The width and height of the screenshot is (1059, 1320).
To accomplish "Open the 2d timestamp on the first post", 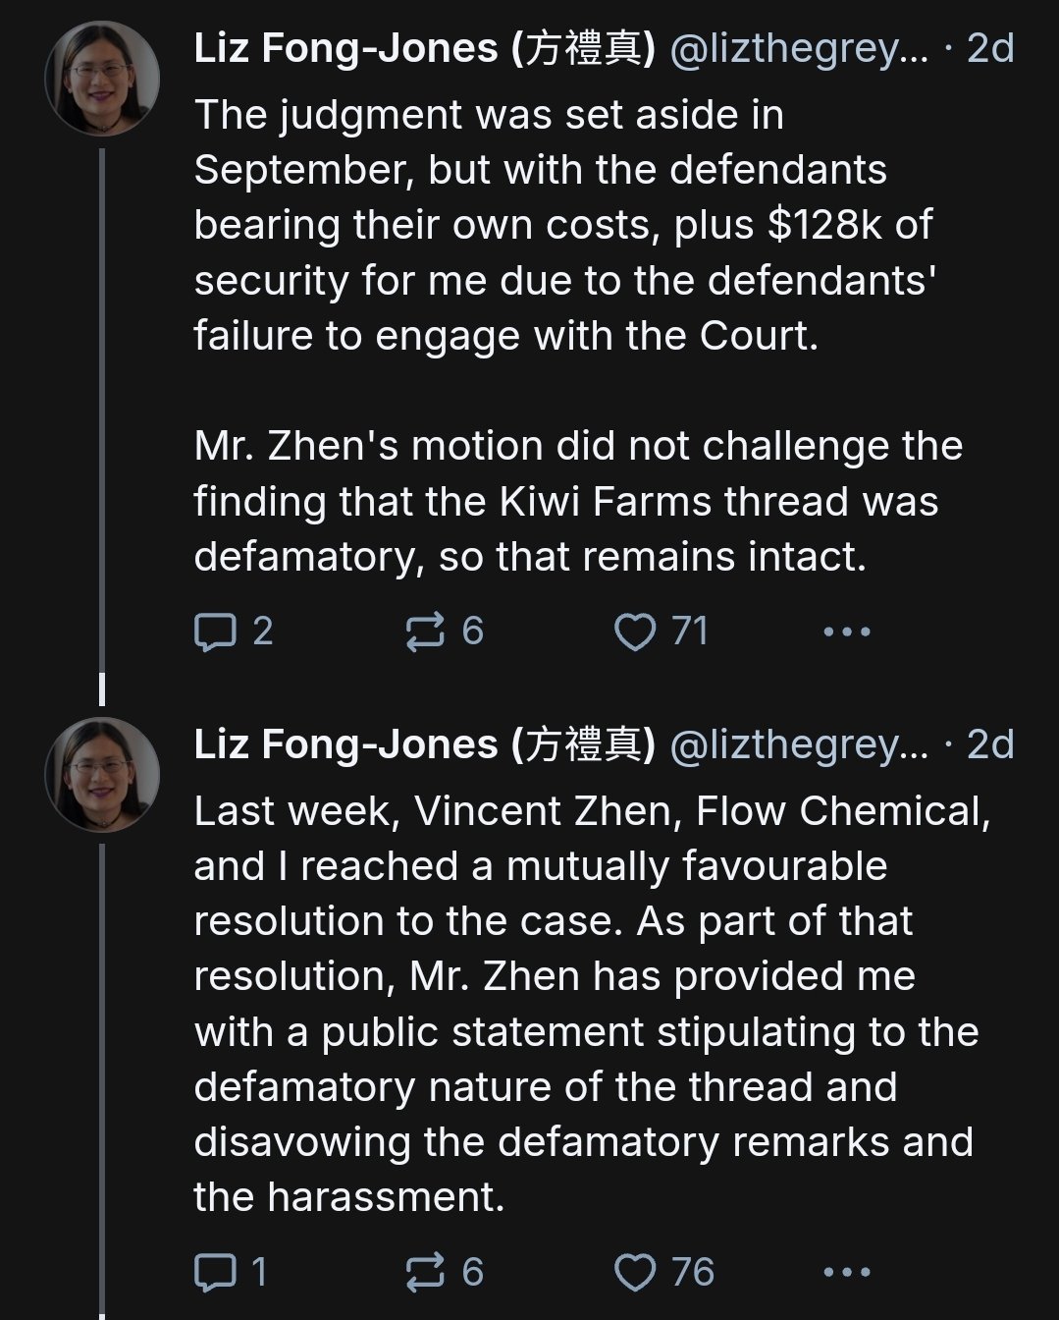I will [x=990, y=49].
